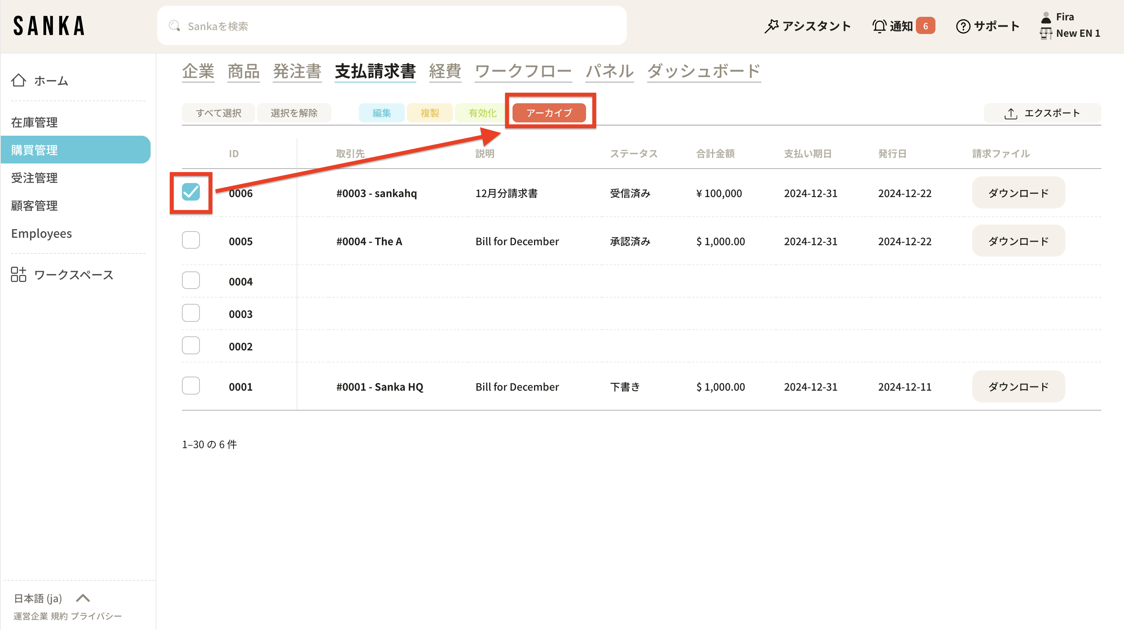Screen dimensions: 1124x630
Task: Focus the Sankaを検索 search field
Action: (393, 26)
